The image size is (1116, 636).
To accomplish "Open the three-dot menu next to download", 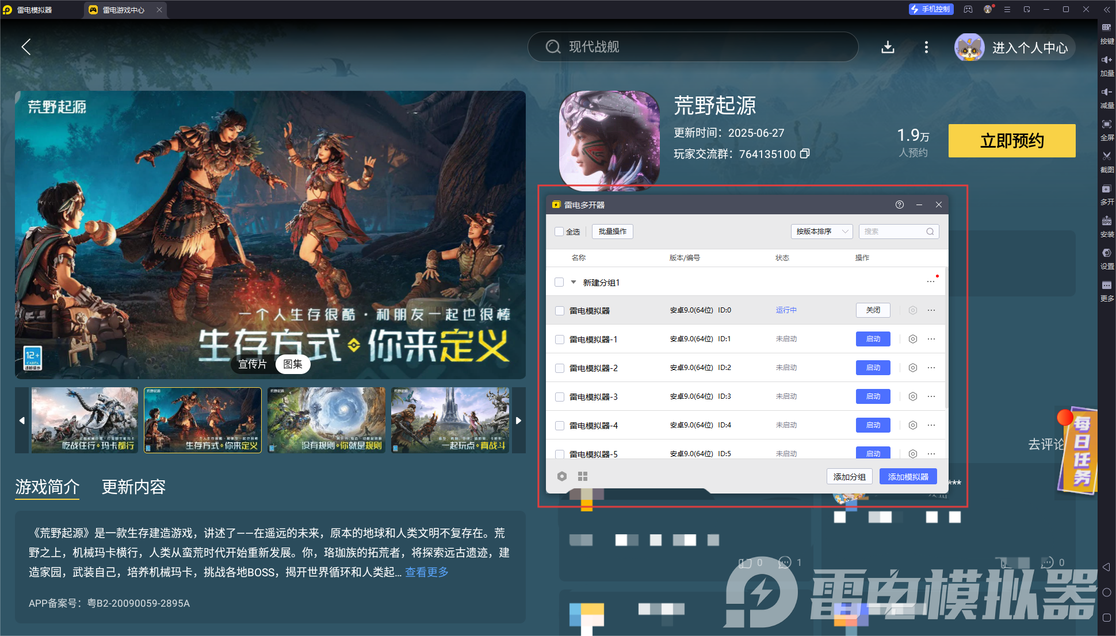I will point(926,47).
